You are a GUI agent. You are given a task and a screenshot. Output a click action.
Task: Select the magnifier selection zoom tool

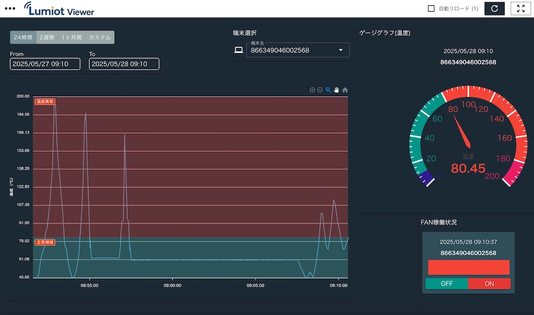[328, 90]
